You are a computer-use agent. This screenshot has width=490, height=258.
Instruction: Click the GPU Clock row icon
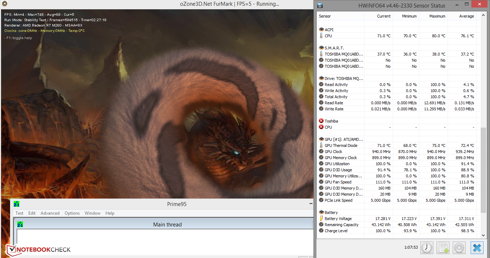(x=321, y=152)
